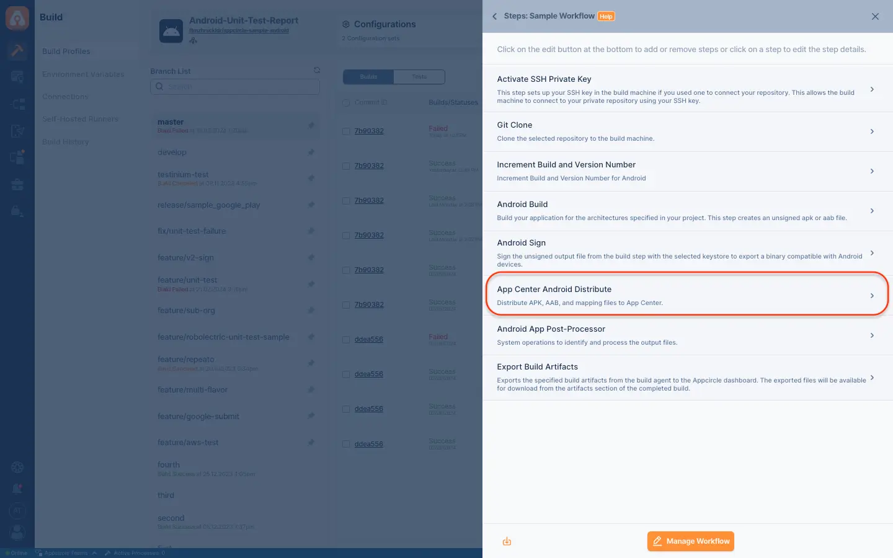Click the Appcircle logo in the top-left corner
Screen dimensions: 893x558
coord(17,18)
